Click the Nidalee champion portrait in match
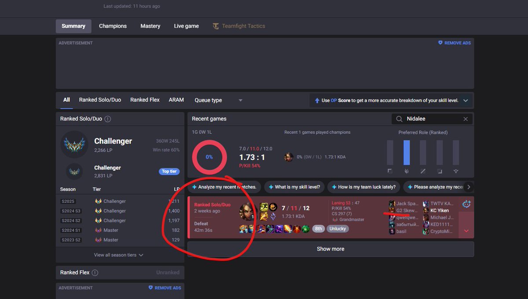The width and height of the screenshot is (528, 299). tap(248, 212)
